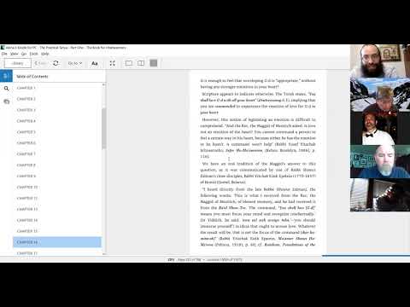Viewport: 410px width, 307px height.
Task: Click the sync refresh icon
Action: click(56, 63)
